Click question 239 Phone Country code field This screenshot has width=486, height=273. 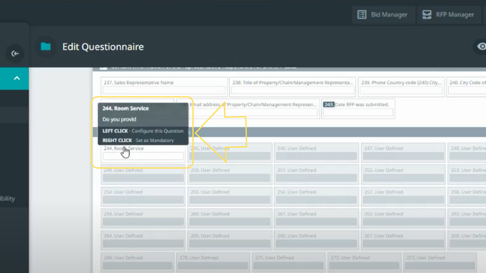[401, 83]
